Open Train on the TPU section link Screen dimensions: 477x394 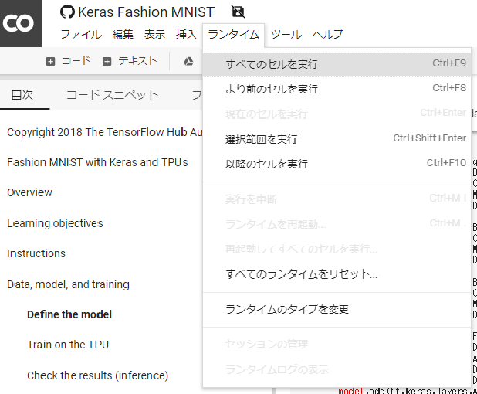click(68, 345)
